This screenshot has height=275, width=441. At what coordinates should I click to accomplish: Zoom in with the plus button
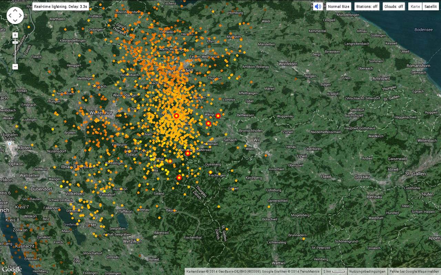coord(15,35)
